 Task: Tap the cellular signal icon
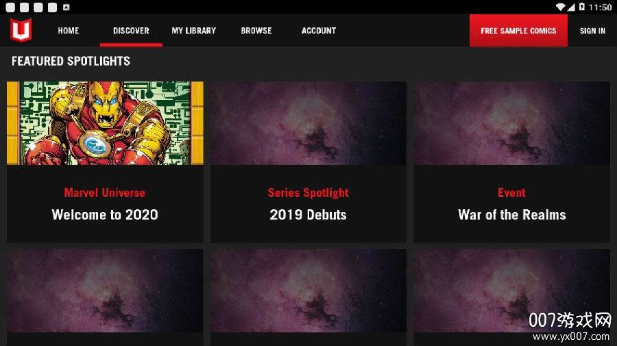(571, 7)
